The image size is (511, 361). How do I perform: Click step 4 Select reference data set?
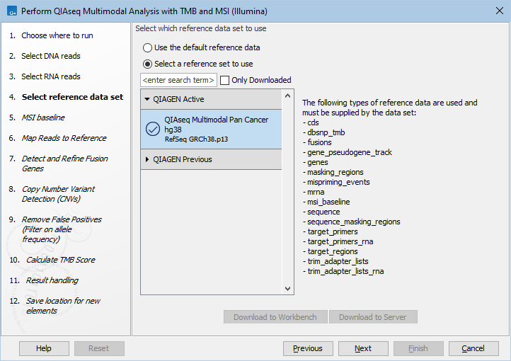pyautogui.click(x=72, y=97)
